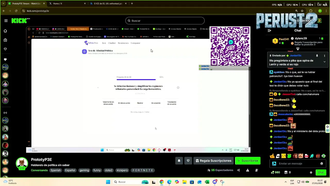The width and height of the screenshot is (330, 186).
Task: Open the Chrome profile avatar menu
Action: (x=320, y=11)
